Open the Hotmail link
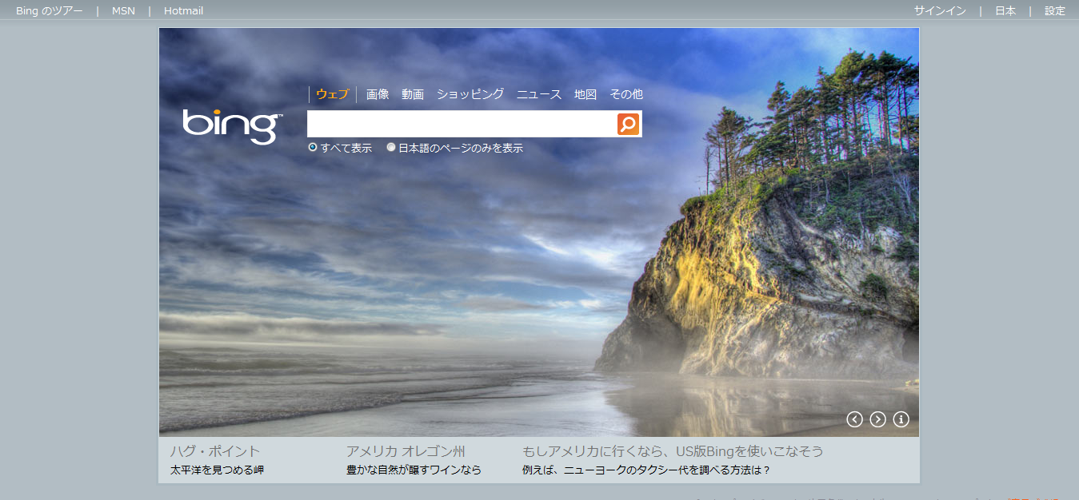 pyautogui.click(x=183, y=10)
